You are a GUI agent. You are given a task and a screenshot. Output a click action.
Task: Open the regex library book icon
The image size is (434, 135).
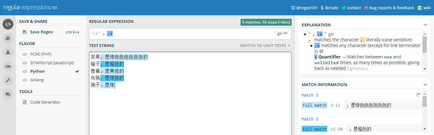point(8,38)
